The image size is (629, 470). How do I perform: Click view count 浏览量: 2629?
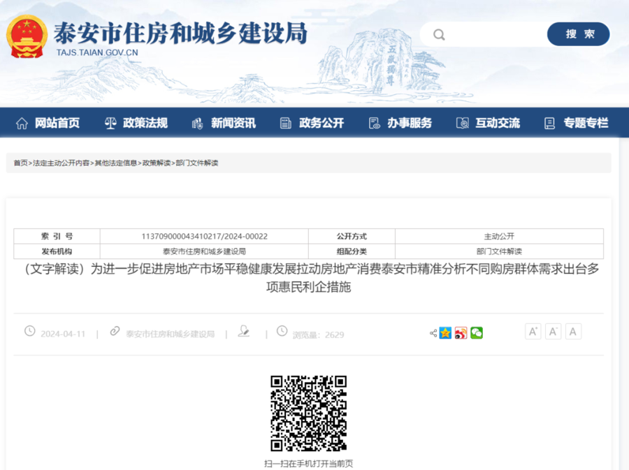pos(318,335)
